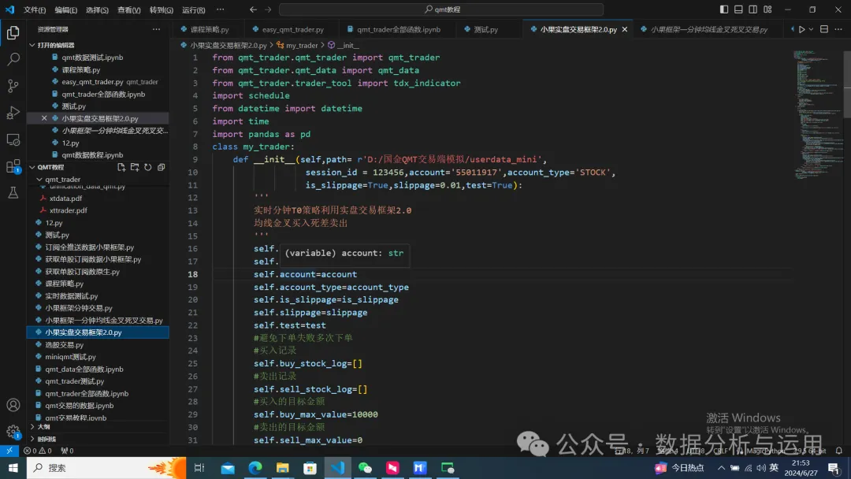
Task: Click the qmt教程 command center search box
Action: (441, 9)
